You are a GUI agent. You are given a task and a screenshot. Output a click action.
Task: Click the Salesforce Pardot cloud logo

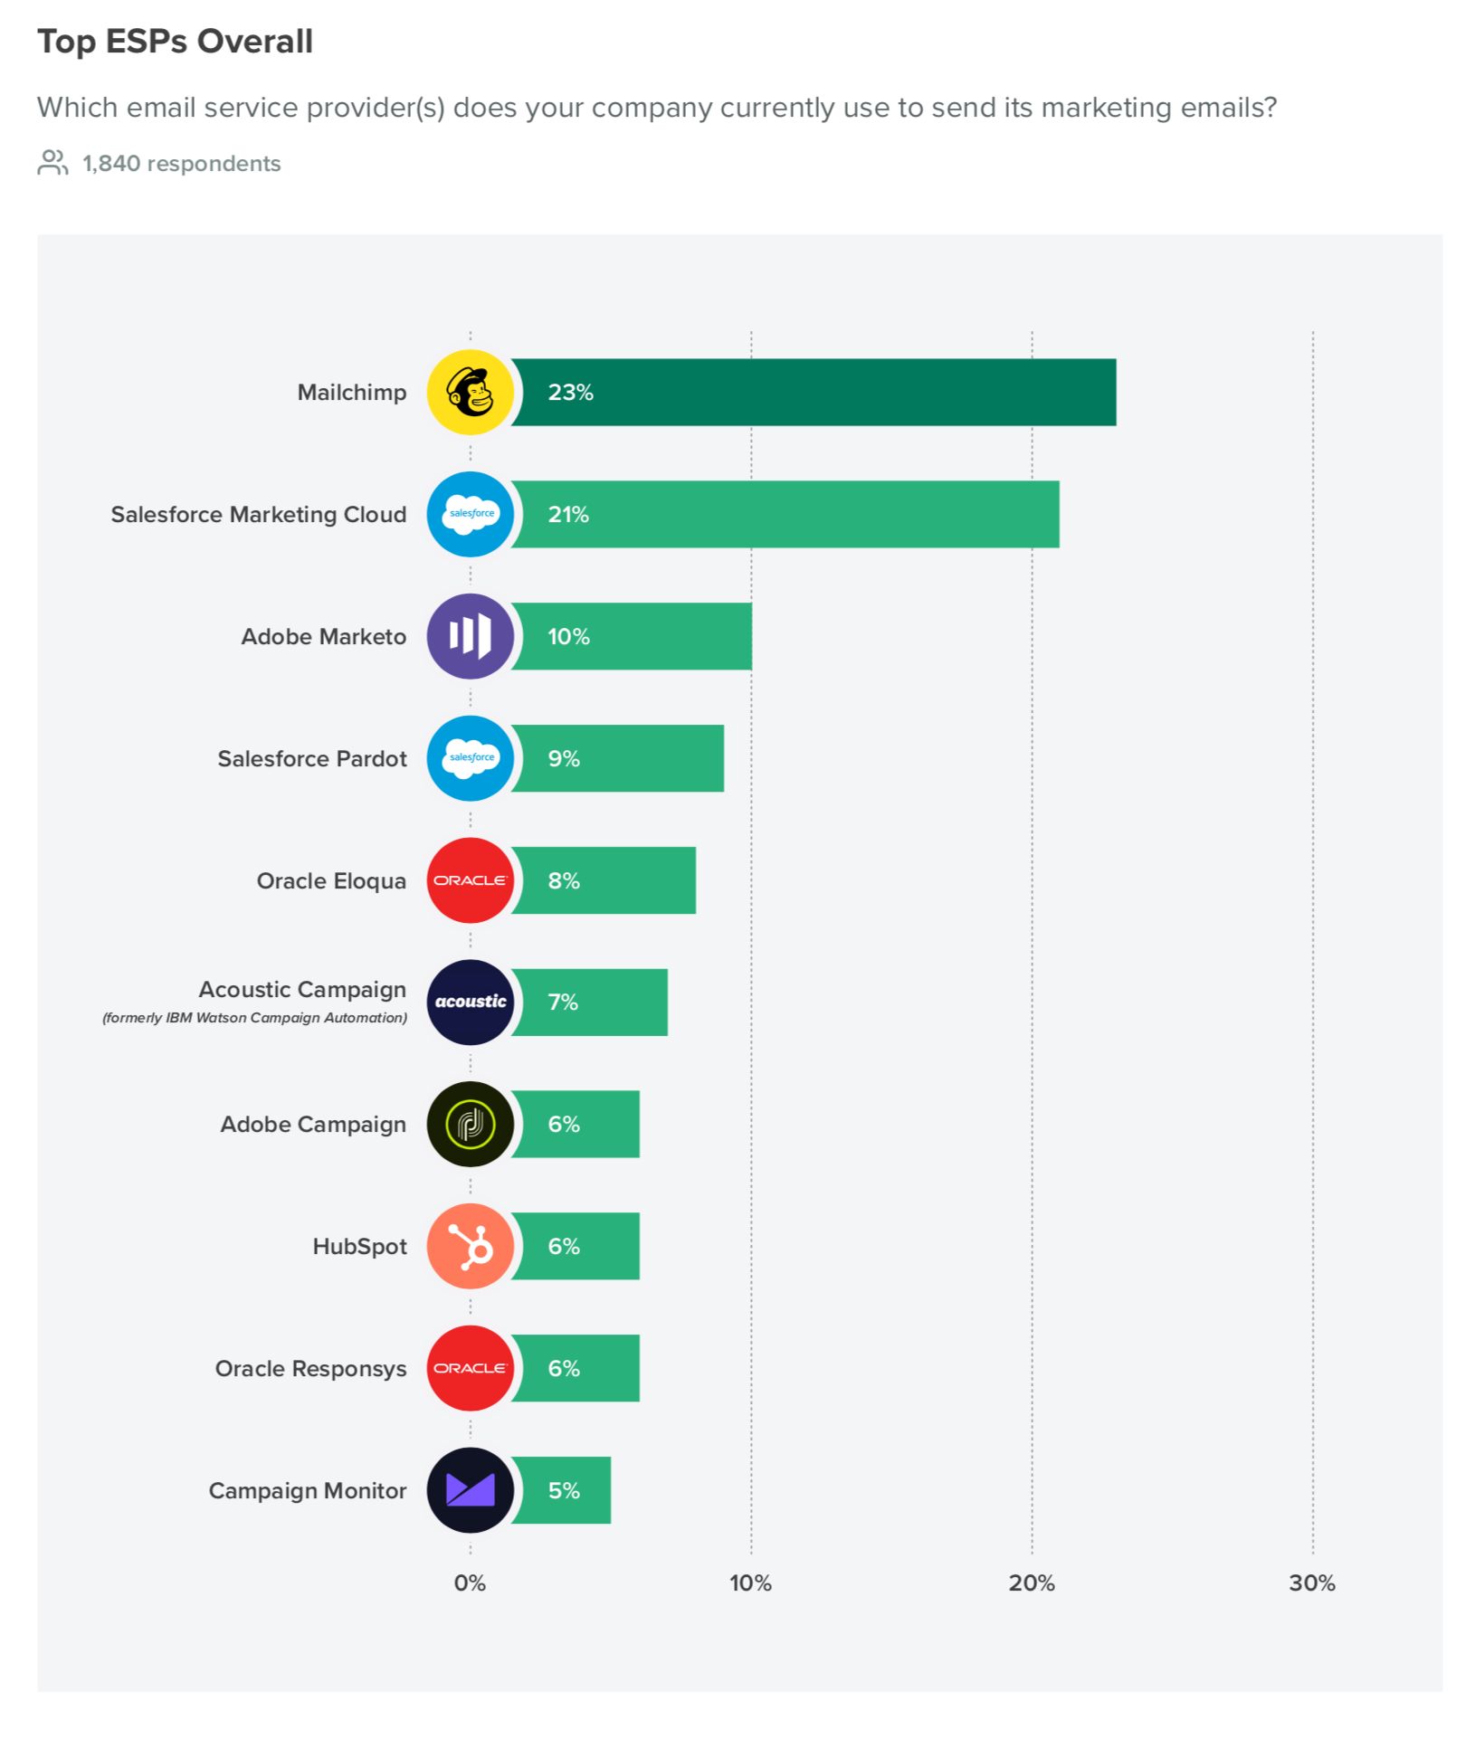click(x=470, y=758)
